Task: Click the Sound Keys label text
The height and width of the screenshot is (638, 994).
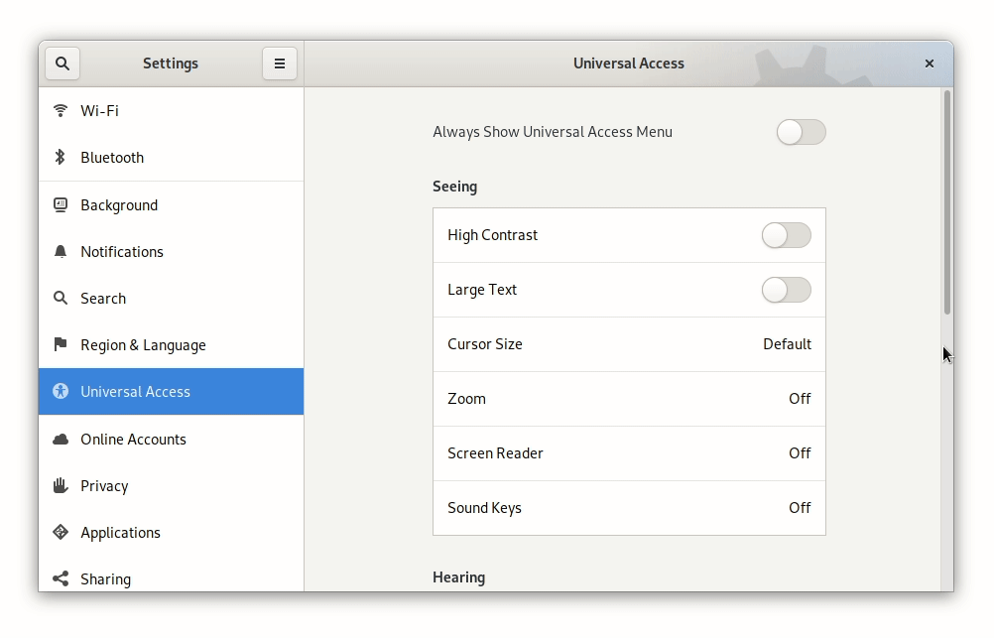Action: click(x=484, y=508)
